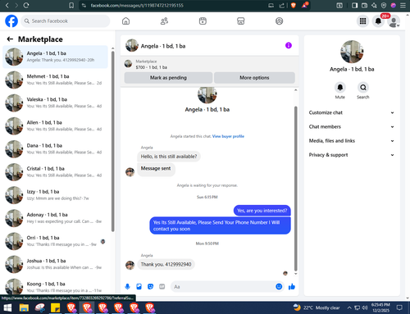Open Orri conversation

tap(56, 241)
